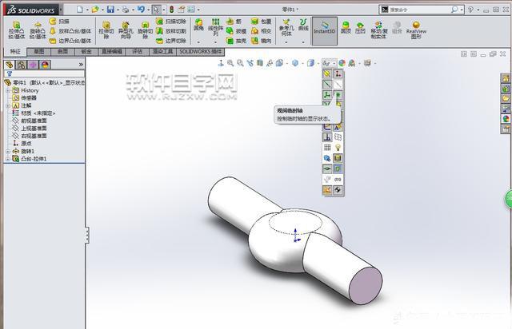Toggle View Origins in hide/show flyout
The image size is (512, 329).
tap(338, 73)
